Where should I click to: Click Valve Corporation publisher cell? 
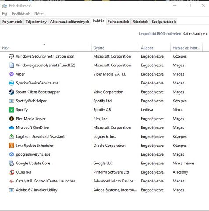pos(108,92)
